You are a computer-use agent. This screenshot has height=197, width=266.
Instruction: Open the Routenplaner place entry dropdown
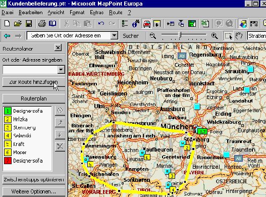point(61,70)
